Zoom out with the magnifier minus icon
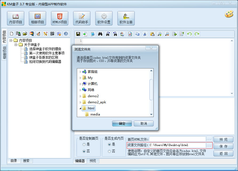This screenshot has height=171, width=238. 167,34
